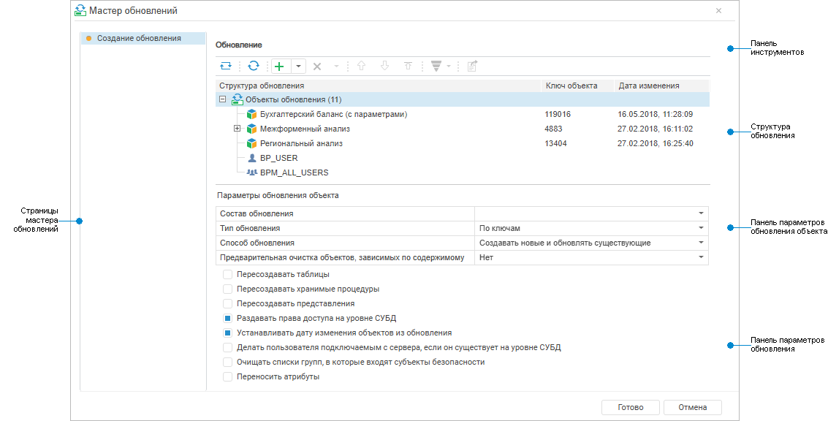The image size is (828, 421).
Task: Select the 'Создание обновления' wizard page
Action: pyautogui.click(x=139, y=38)
